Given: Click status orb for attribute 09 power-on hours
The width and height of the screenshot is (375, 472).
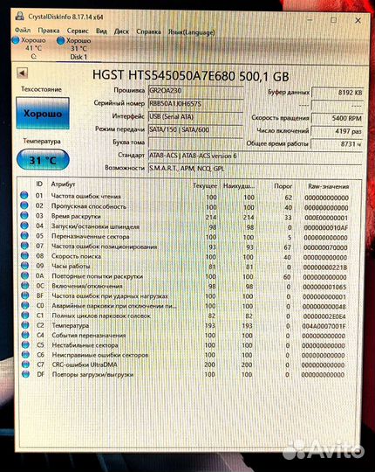Looking at the screenshot, I should tap(25, 266).
